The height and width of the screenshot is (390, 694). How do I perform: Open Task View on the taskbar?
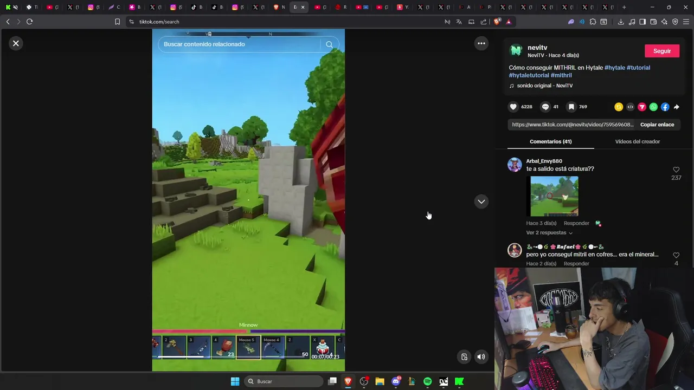tap(332, 381)
